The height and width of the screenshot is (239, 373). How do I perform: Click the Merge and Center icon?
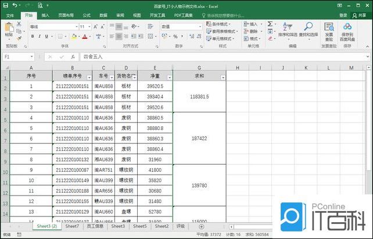150,36
